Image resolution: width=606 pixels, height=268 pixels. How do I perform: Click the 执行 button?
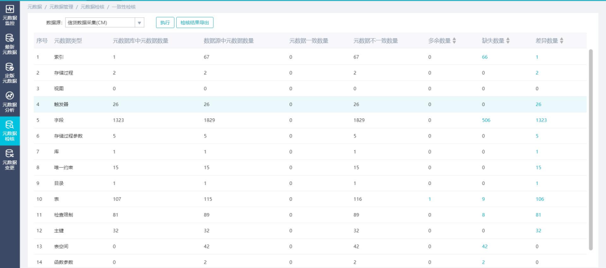(164, 22)
